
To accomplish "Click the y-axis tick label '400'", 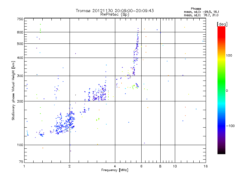I will coord(20,58).
